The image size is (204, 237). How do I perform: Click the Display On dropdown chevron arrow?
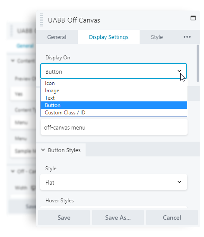[x=179, y=71]
